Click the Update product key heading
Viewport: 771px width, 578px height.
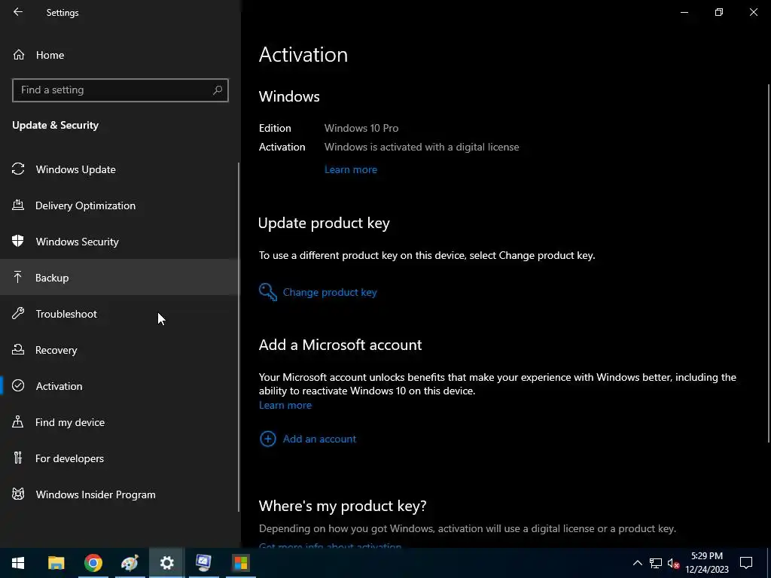[x=324, y=223]
